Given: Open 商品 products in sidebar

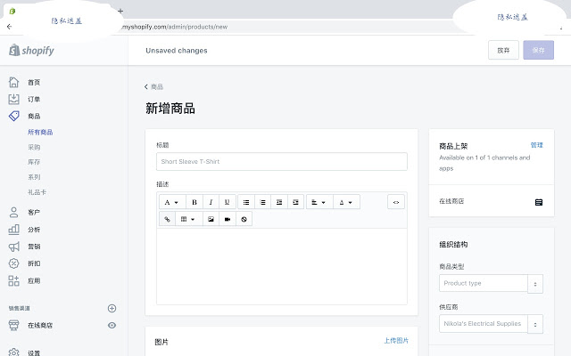Looking at the screenshot, I should (x=34, y=117).
